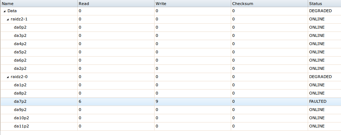Select disk da5p2
Image resolution: width=341 pixels, height=135 pixels.
pos(20,52)
